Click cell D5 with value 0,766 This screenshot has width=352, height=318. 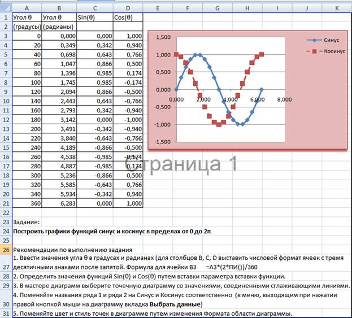(128, 55)
